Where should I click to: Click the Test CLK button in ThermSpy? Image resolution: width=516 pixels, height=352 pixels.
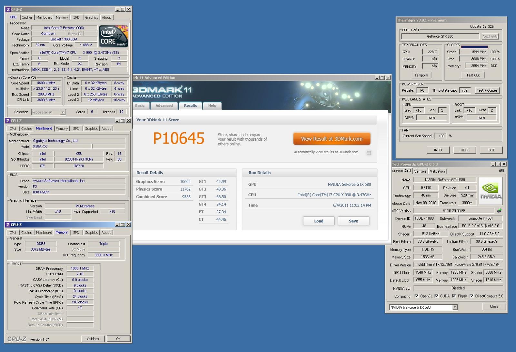tap(473, 75)
